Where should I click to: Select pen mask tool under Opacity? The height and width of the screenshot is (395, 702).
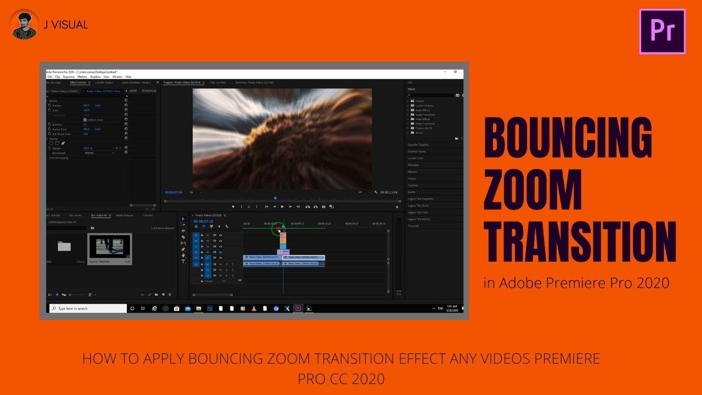pos(63,143)
